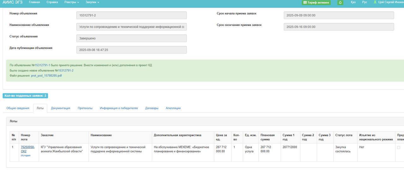
Task: Download prot_pod_15780285.pdf decision file
Action: tap(46, 76)
